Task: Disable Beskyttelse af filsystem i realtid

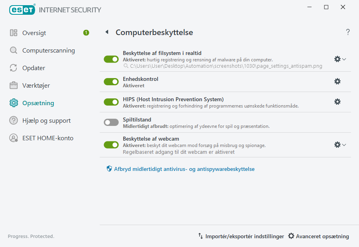Action: click(x=111, y=59)
